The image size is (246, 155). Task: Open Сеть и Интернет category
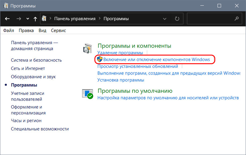[x=28, y=68]
